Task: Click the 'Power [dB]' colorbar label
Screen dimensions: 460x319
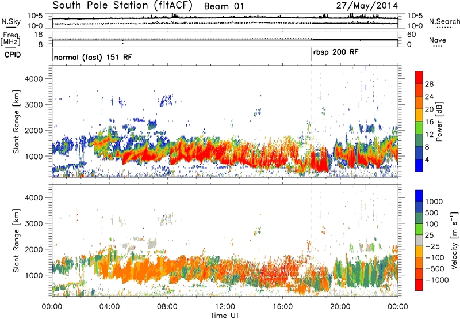Action: pos(439,121)
